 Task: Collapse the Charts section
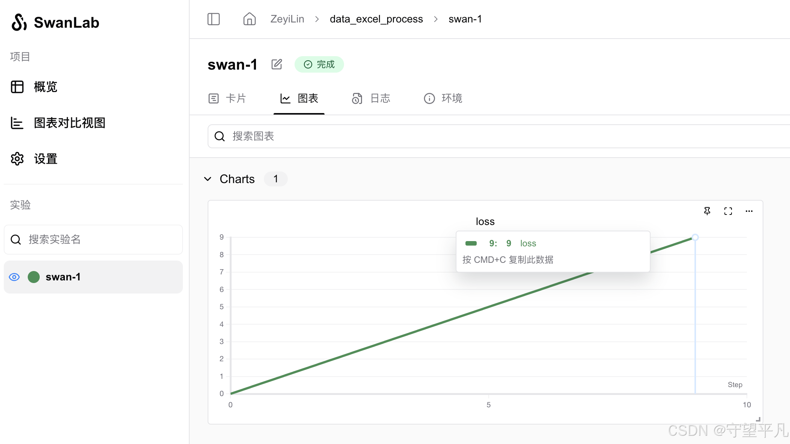[208, 179]
